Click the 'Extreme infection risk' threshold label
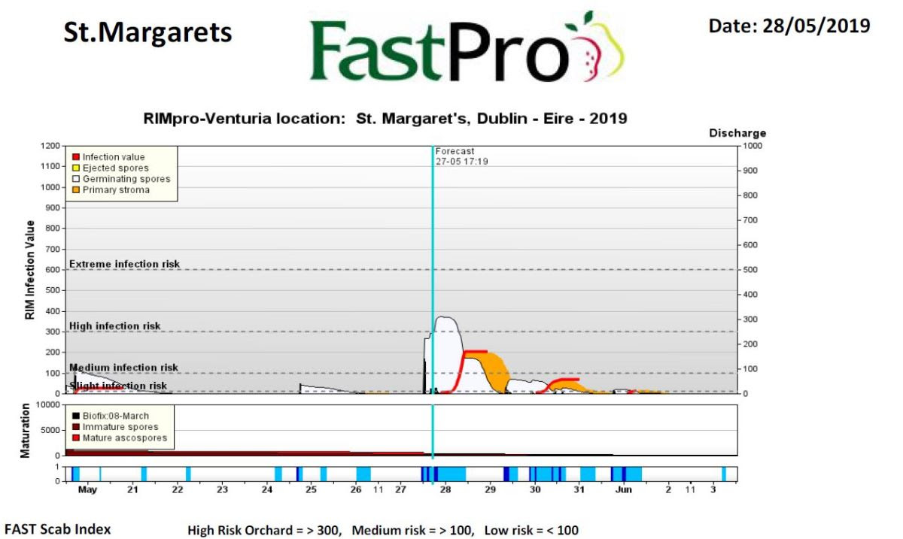The width and height of the screenshot is (903, 539). [x=124, y=264]
